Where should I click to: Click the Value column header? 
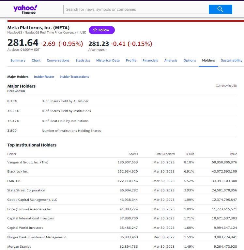coord(233,154)
